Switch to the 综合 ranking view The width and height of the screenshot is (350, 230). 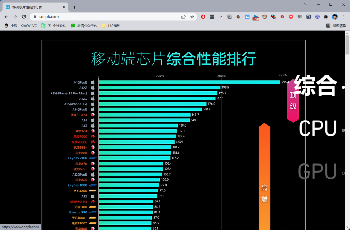pyautogui.click(x=315, y=86)
